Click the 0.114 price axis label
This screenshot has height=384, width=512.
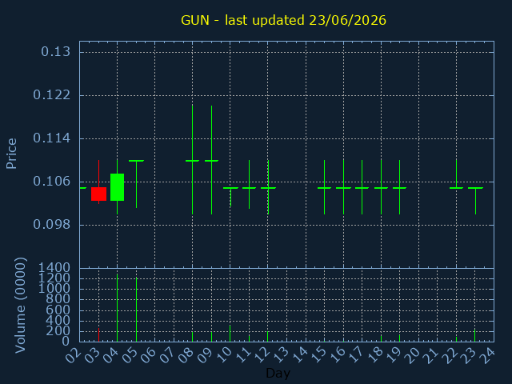click(51, 138)
